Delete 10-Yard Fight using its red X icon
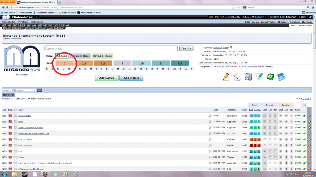The height and width of the screenshot is (177, 316). (x=310, y=116)
